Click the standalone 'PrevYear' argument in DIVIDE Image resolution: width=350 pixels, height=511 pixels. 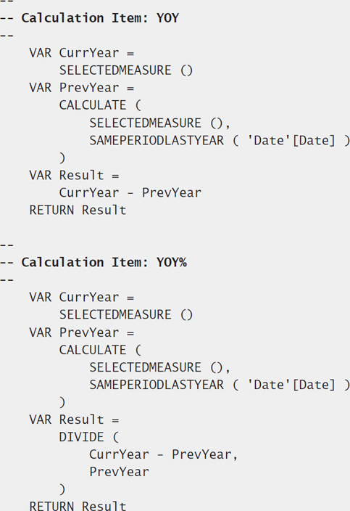click(119, 472)
